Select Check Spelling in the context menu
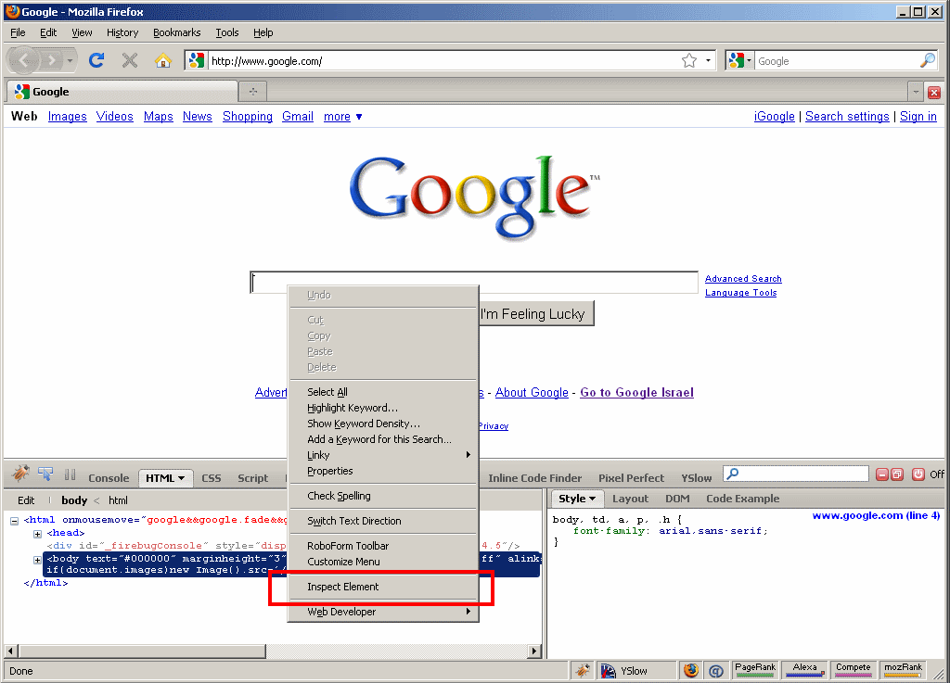Screen dimensions: 950x683 (339, 496)
